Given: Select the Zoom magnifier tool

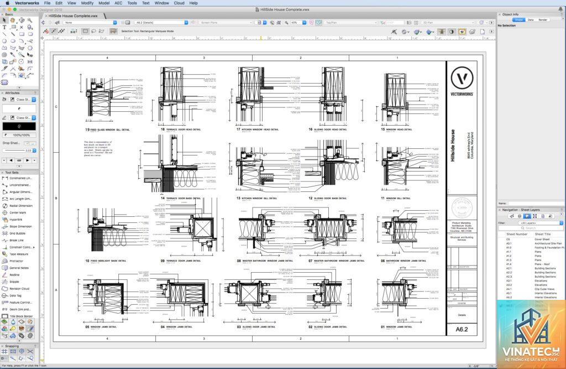Looking at the screenshot, I should [x=30, y=20].
